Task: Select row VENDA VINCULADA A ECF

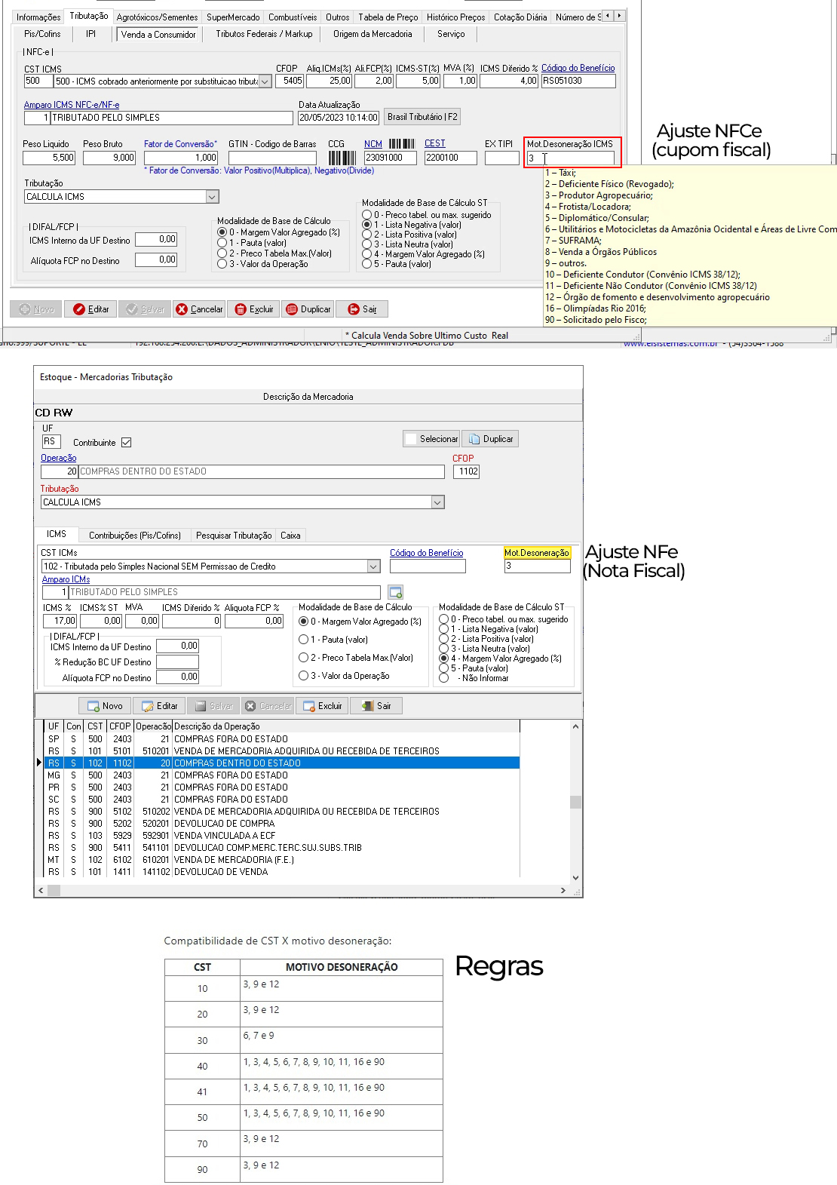Action: (x=282, y=836)
